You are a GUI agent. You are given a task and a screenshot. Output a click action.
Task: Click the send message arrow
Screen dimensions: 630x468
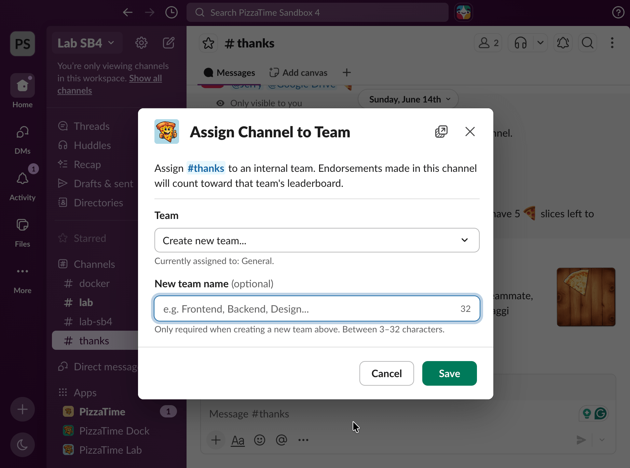(x=581, y=440)
